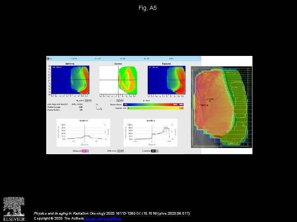Toggle the OFF switch below the Gamma map
Screen dimensions: 297x222
pyautogui.click(x=120, y=101)
